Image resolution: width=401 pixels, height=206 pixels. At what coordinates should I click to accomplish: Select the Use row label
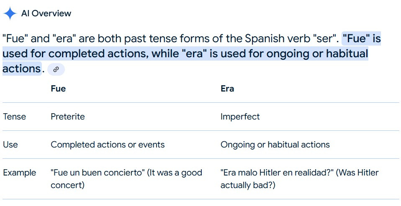point(10,145)
